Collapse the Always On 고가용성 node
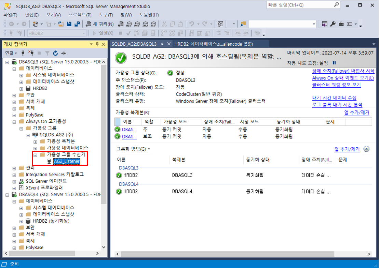The width and height of the screenshot is (379, 268). click(x=14, y=122)
